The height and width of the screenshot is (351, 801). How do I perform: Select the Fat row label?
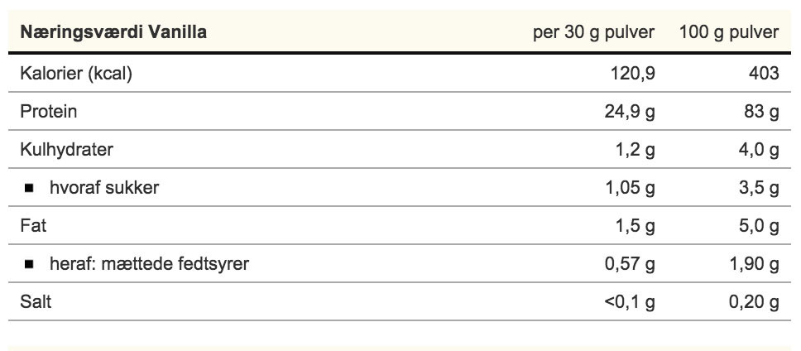coord(33,226)
